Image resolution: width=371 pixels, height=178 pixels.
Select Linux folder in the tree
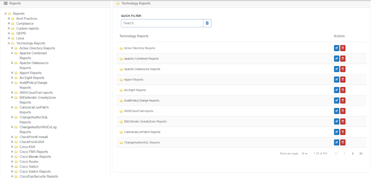20,38
